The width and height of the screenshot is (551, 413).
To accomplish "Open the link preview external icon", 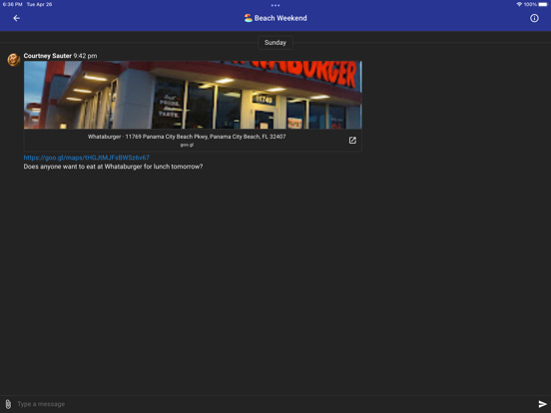I will tap(352, 140).
